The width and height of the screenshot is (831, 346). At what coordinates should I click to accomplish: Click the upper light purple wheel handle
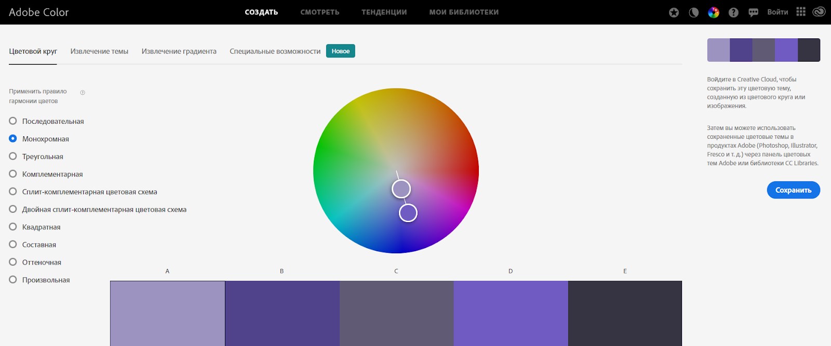tap(401, 189)
